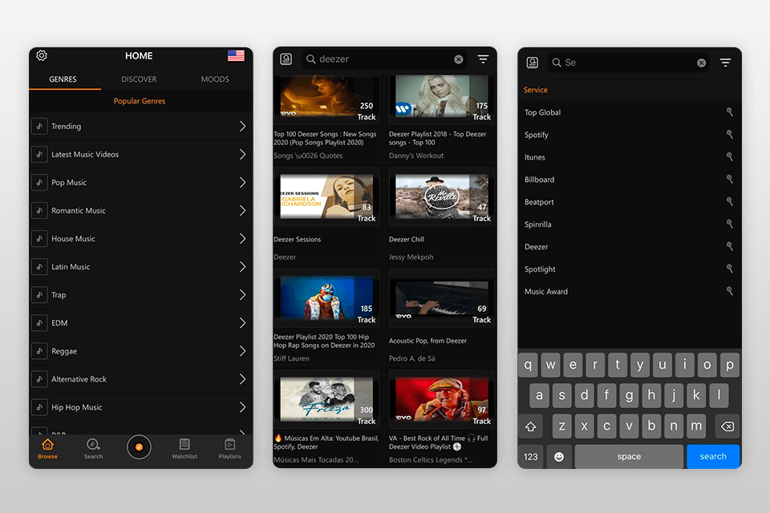The image size is (770, 513).
Task: Change region via the US flag icon
Action: coord(235,55)
